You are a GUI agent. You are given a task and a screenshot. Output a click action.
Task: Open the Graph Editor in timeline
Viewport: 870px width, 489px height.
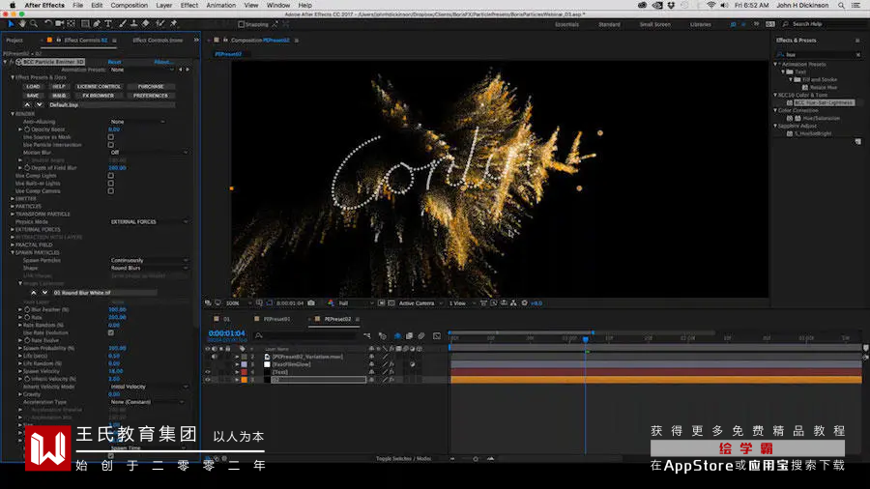[x=437, y=336]
